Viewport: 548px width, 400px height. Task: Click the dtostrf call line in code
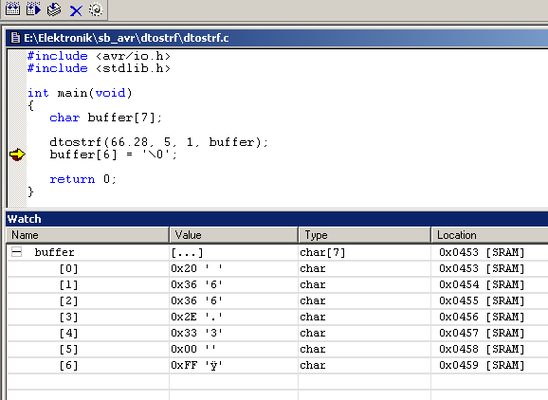158,142
